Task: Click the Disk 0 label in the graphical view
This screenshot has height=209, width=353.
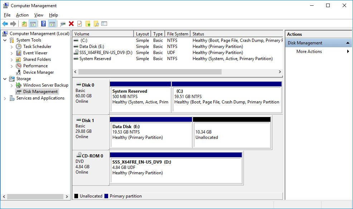Action: 88,85
